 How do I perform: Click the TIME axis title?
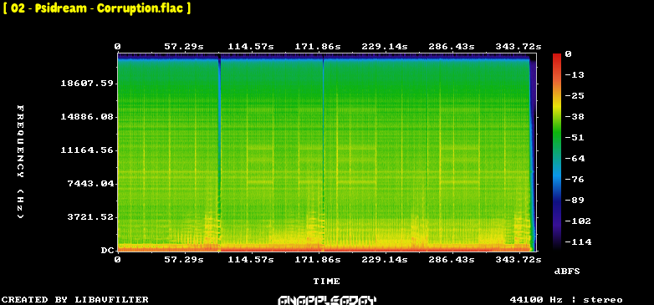(x=327, y=282)
